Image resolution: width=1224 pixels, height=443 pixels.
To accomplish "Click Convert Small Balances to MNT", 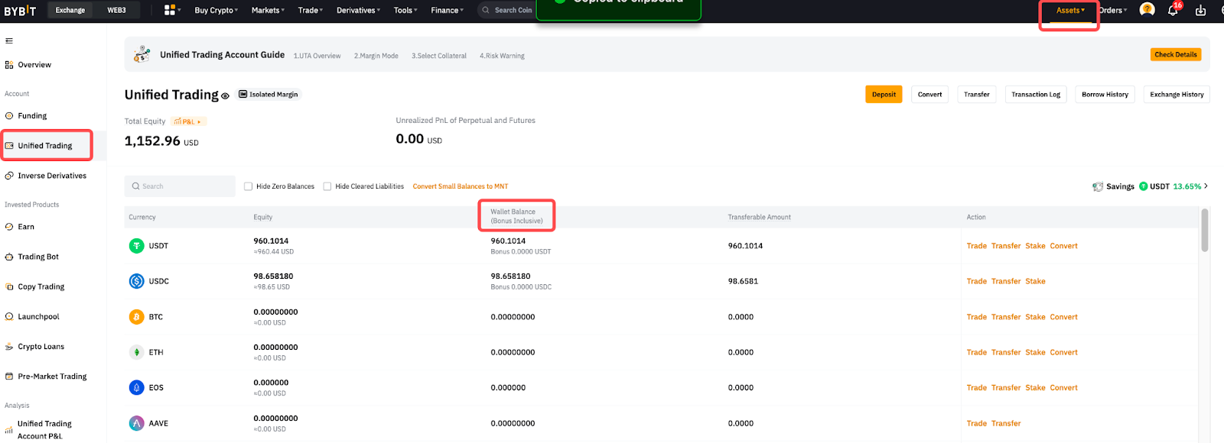I will tap(460, 186).
